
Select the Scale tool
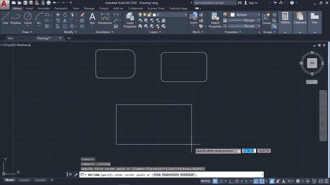pos(65,26)
